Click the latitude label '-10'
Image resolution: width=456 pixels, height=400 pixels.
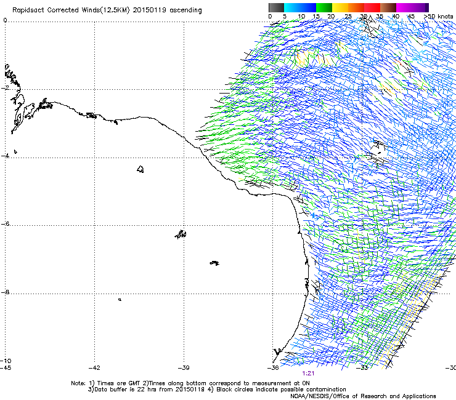coord(6,361)
